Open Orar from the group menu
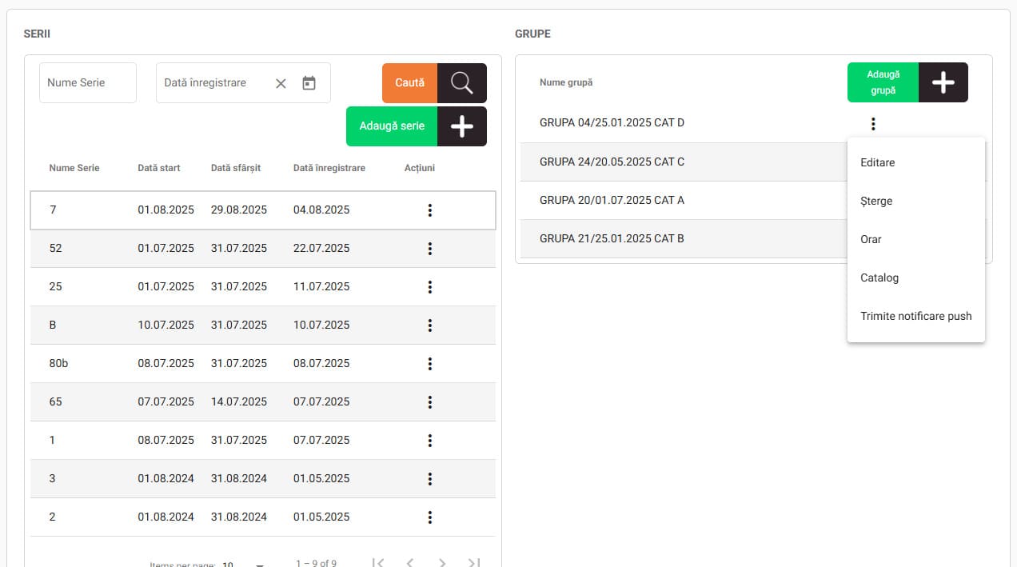This screenshot has height=567, width=1017. 871,239
